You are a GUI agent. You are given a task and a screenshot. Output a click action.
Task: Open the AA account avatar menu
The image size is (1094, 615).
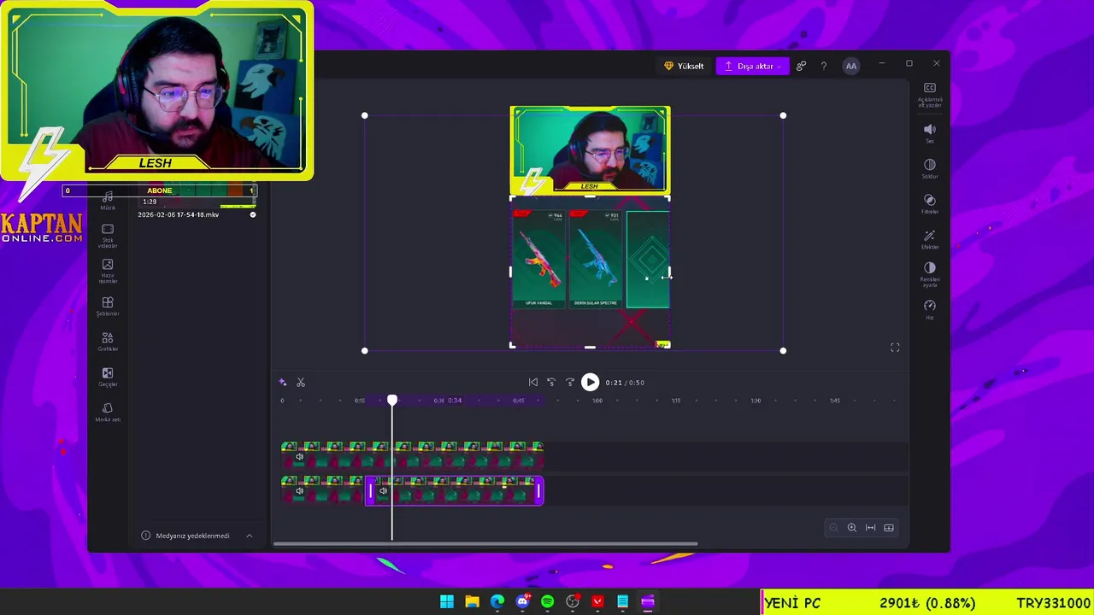tap(850, 66)
